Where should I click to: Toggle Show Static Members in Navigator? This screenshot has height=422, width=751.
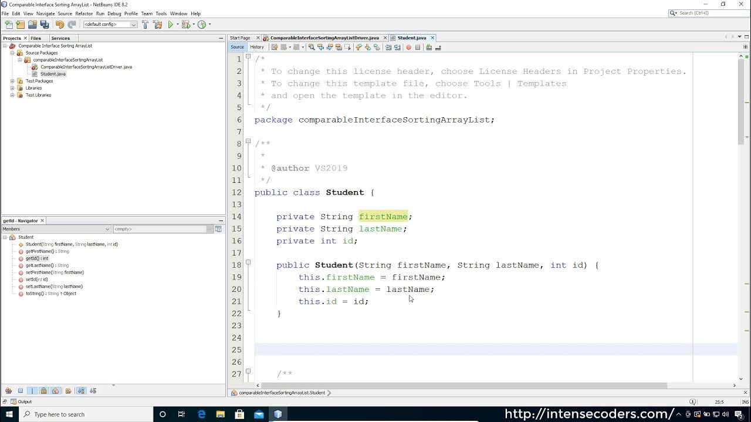tap(32, 391)
